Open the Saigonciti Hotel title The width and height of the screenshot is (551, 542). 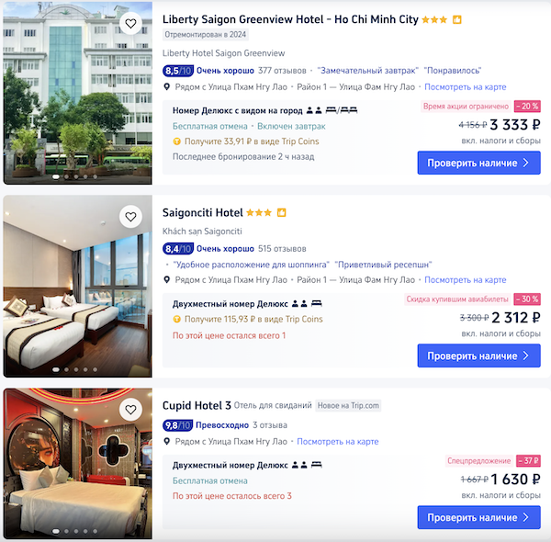pos(202,212)
